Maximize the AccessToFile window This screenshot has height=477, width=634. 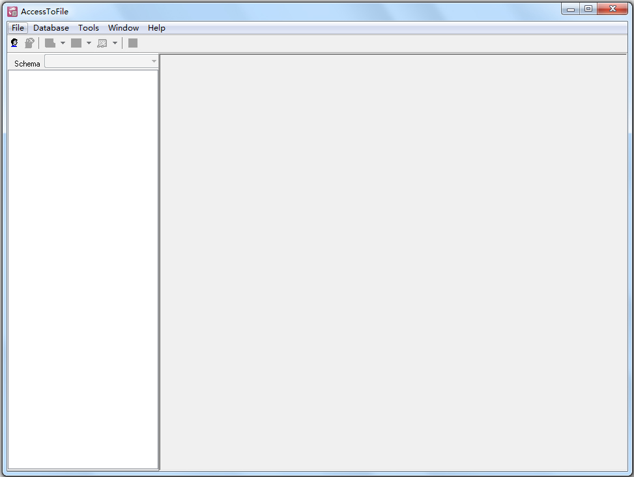click(588, 9)
